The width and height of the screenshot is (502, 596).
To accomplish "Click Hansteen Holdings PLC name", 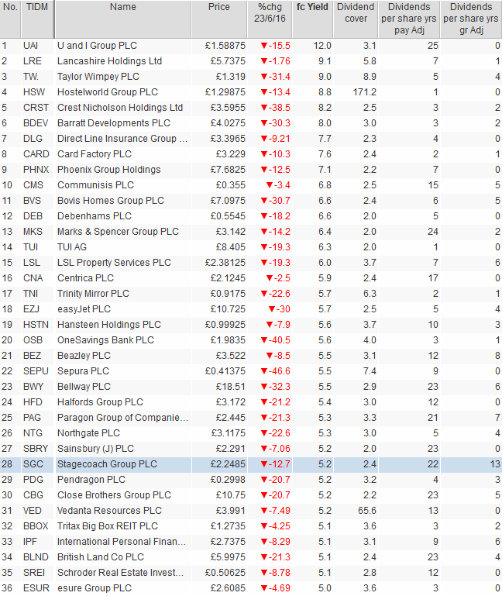I will click(109, 325).
